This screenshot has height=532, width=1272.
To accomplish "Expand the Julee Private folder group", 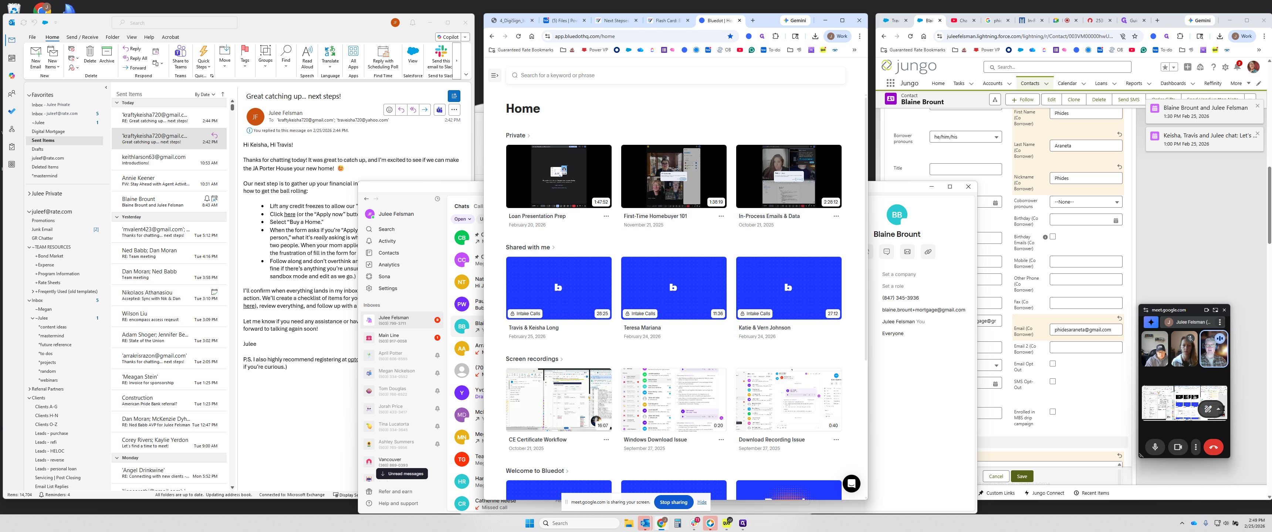I will click(x=29, y=194).
